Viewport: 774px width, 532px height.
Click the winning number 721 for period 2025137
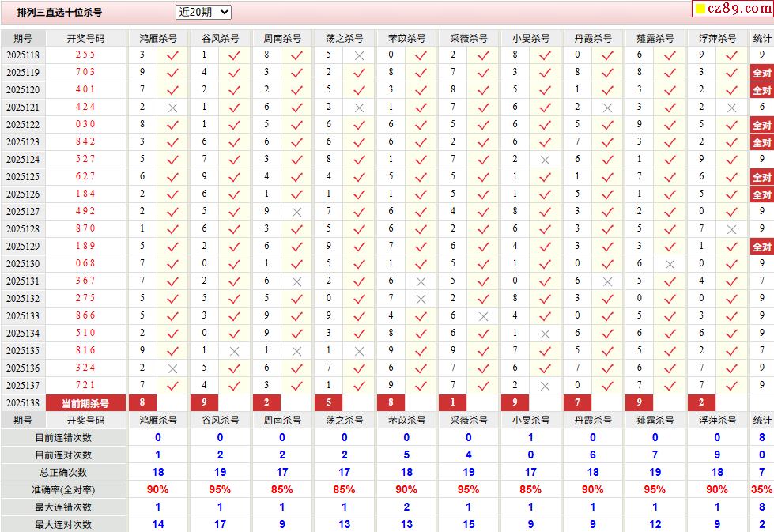85,385
